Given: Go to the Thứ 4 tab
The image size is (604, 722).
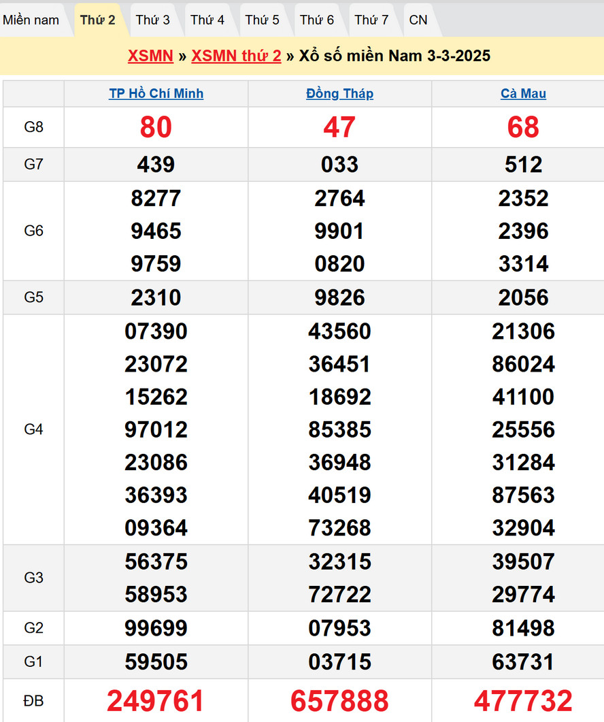Looking at the screenshot, I should click(207, 20).
